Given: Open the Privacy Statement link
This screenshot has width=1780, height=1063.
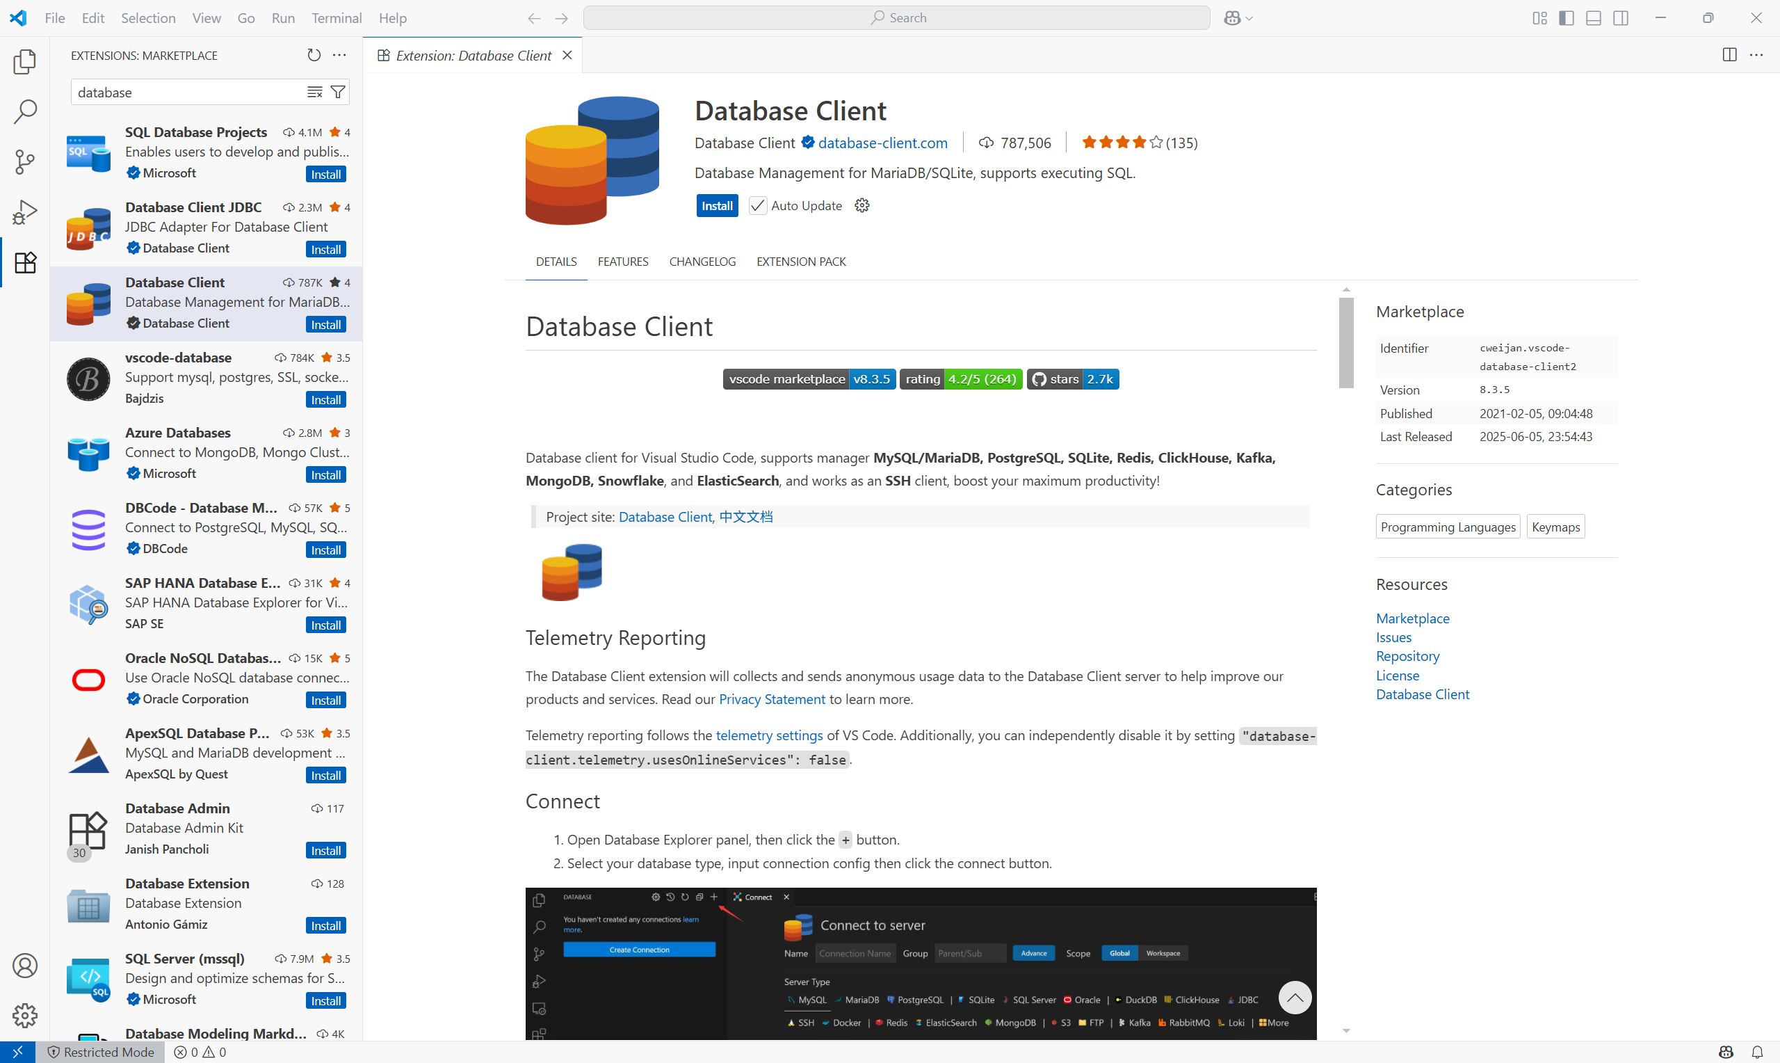Looking at the screenshot, I should pyautogui.click(x=772, y=699).
